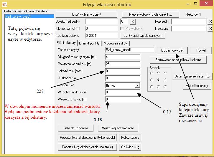
Task: Select the center Środek radio button
Action: pos(158,80)
